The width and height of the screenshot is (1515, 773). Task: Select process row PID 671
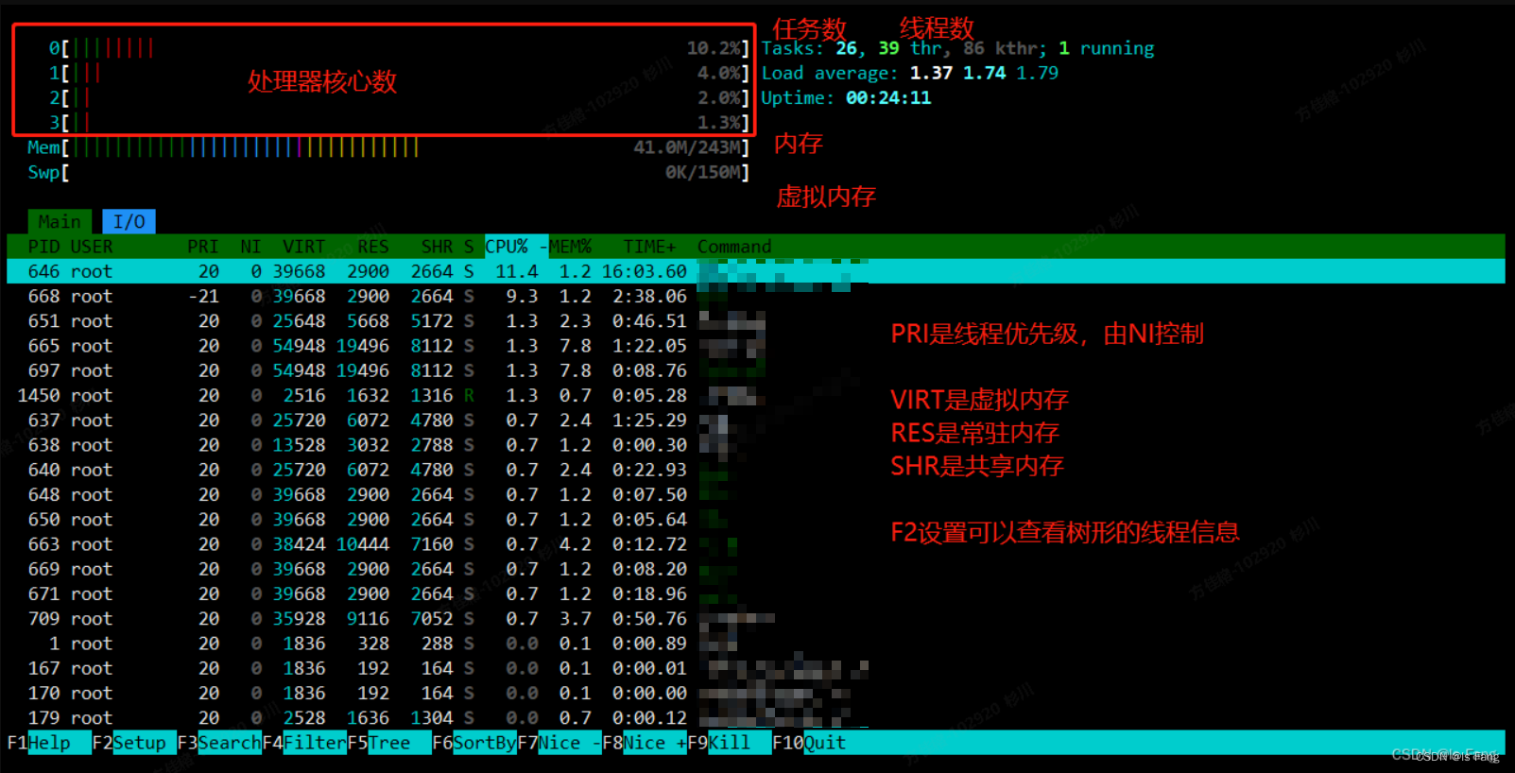point(756,593)
